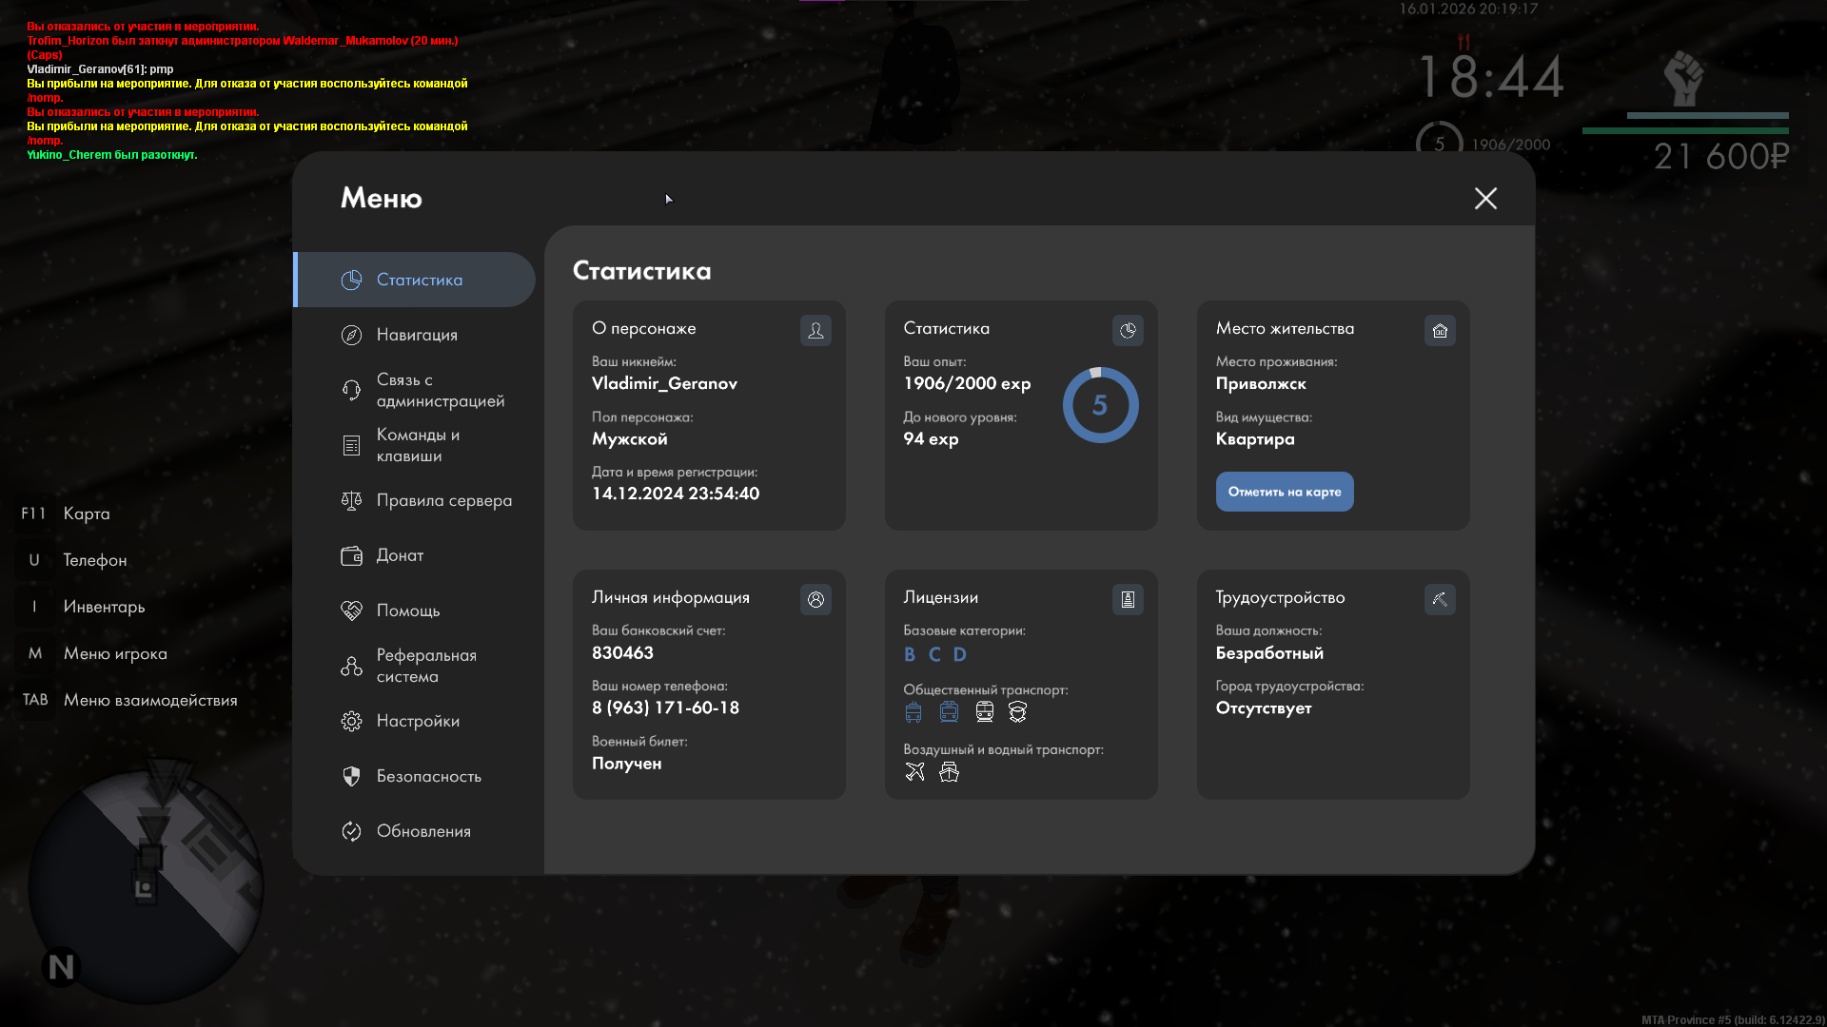1827x1027 pixels.
Task: Open the Донат section
Action: 399,555
